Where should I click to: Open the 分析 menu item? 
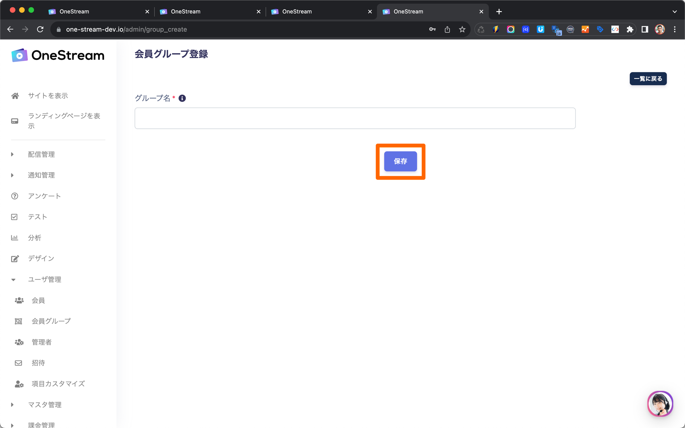point(34,238)
